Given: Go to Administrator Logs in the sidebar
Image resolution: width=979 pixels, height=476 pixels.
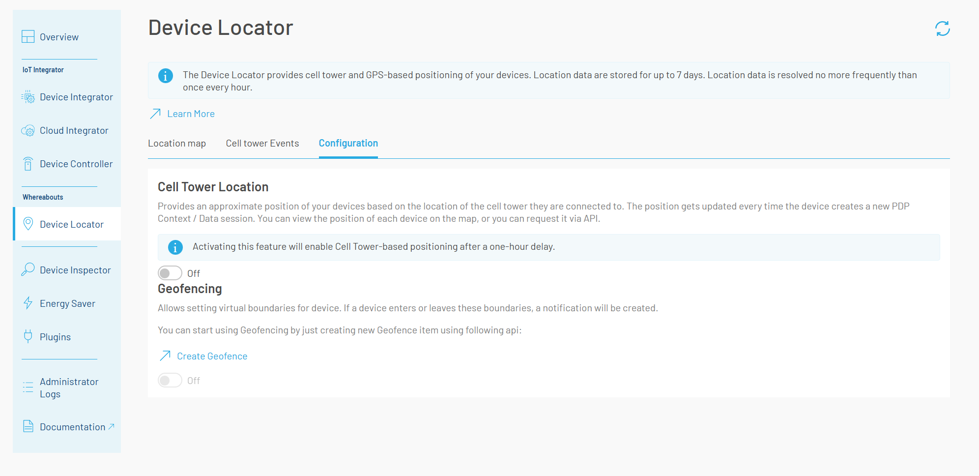Looking at the screenshot, I should [x=69, y=387].
